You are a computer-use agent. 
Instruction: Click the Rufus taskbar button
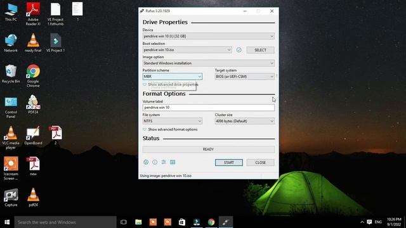tap(226, 222)
